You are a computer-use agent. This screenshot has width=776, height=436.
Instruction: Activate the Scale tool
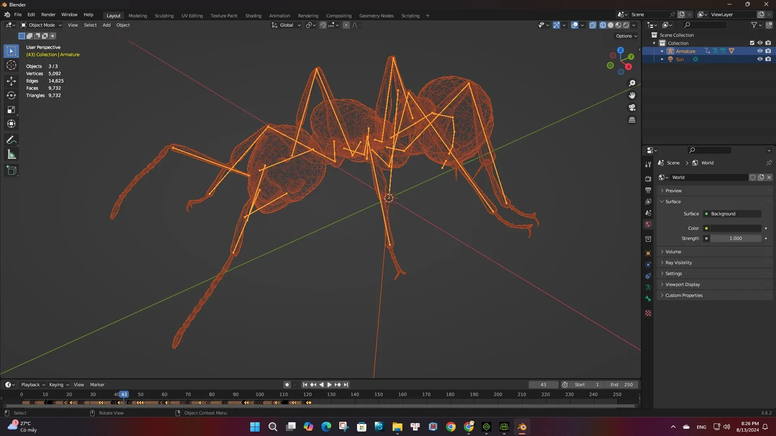[11, 110]
